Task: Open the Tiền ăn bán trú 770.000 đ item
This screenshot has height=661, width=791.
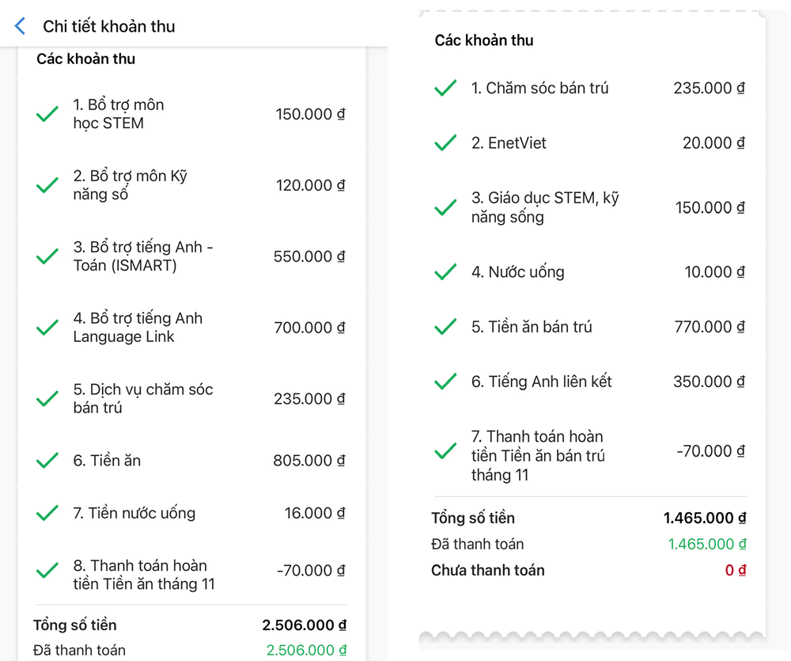Action: [x=589, y=327]
